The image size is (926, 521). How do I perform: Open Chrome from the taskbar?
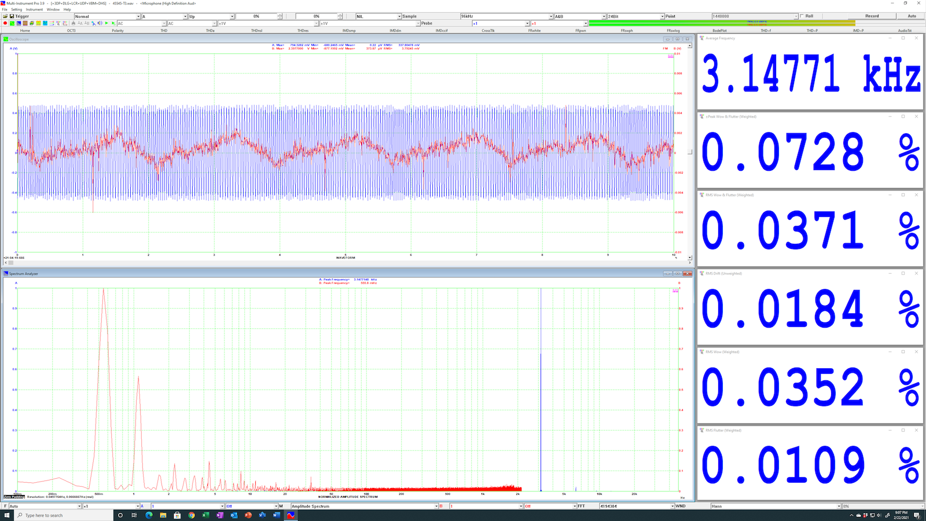[x=192, y=515]
